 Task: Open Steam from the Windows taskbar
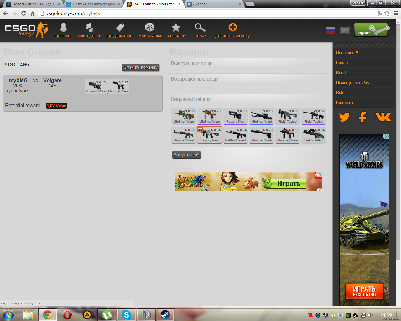[165, 314]
